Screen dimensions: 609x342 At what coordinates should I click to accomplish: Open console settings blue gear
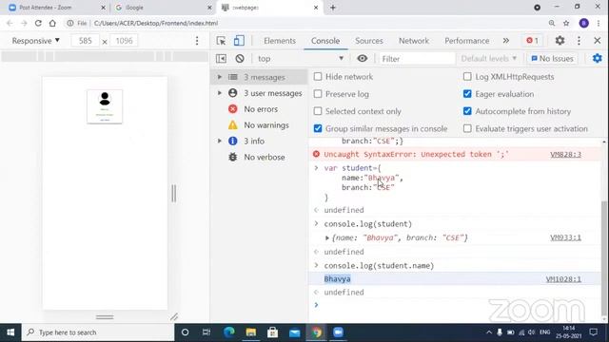click(597, 59)
